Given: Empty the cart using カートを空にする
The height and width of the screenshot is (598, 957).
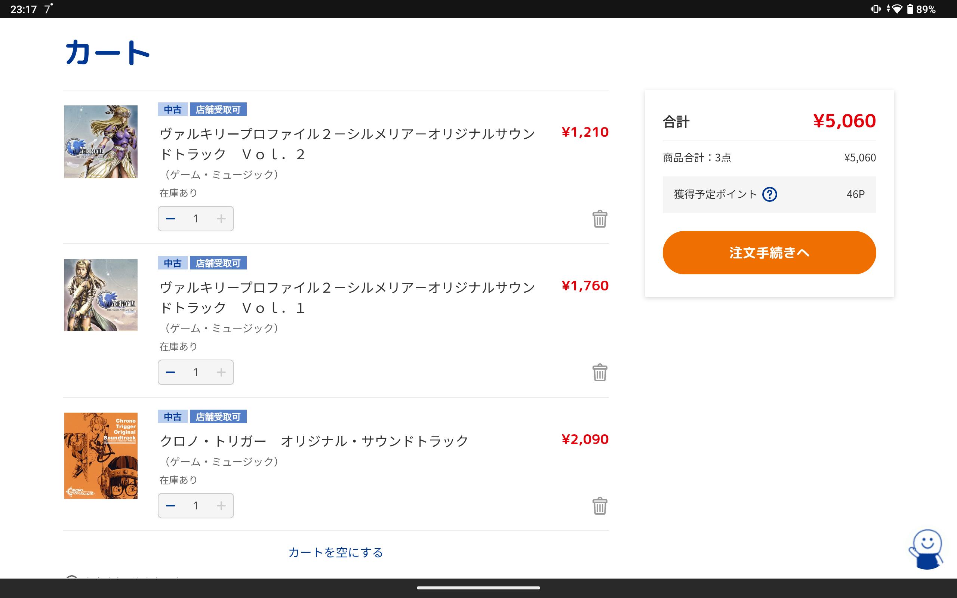Looking at the screenshot, I should (x=335, y=552).
